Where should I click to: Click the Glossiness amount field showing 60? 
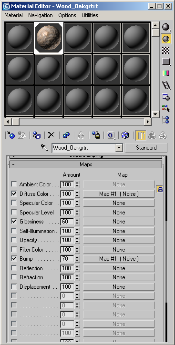click(67, 222)
